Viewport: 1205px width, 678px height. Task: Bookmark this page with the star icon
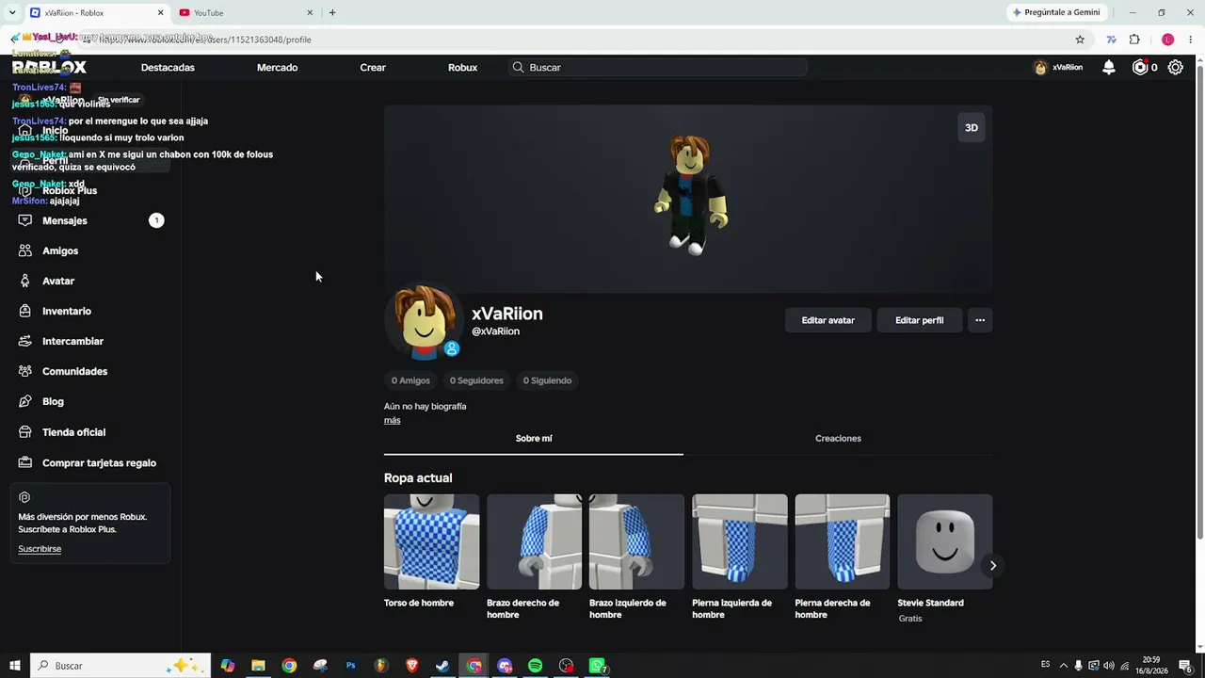tap(1080, 40)
